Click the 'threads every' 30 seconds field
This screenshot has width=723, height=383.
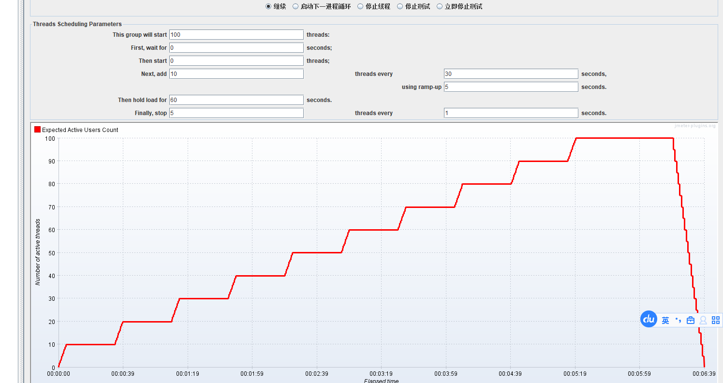511,74
